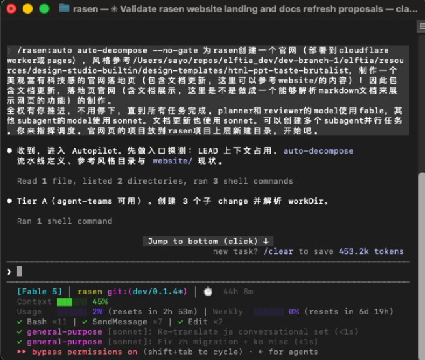Click the checkmark beside SendMessage x7
The height and width of the screenshot is (360, 425).
pos(85,322)
